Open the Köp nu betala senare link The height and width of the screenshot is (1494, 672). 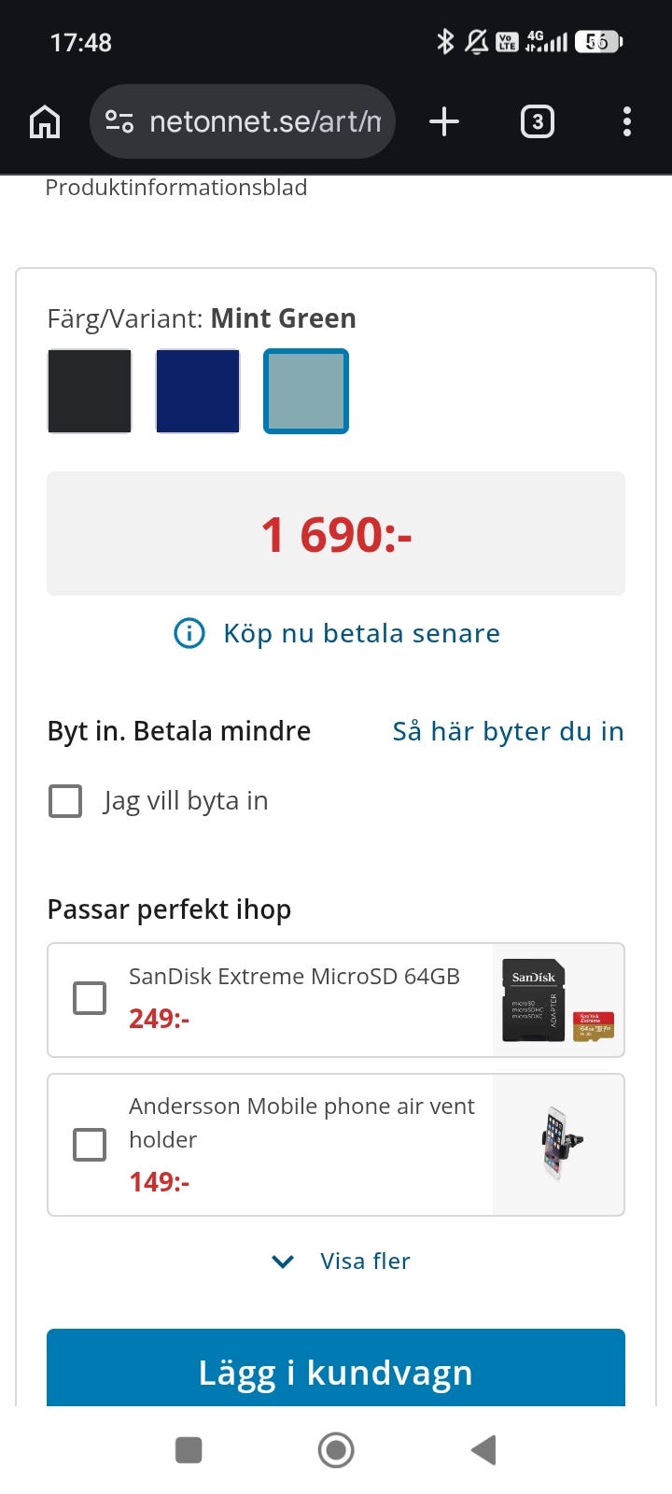point(361,634)
